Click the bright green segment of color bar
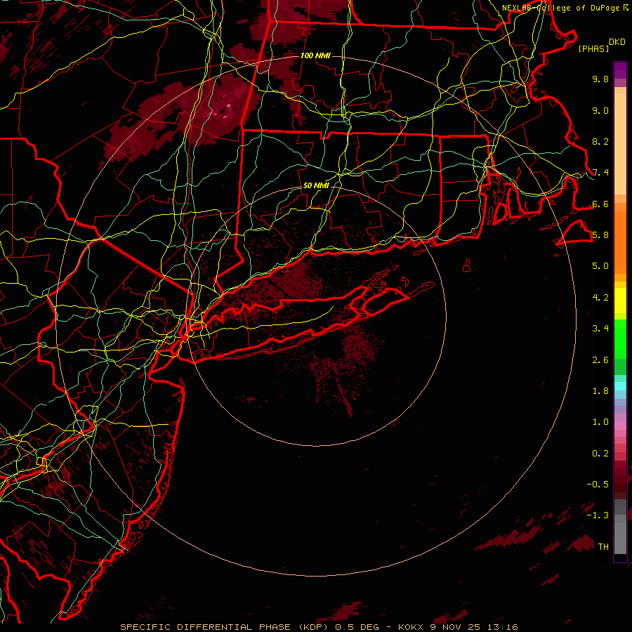632x632 pixels. coord(620,338)
